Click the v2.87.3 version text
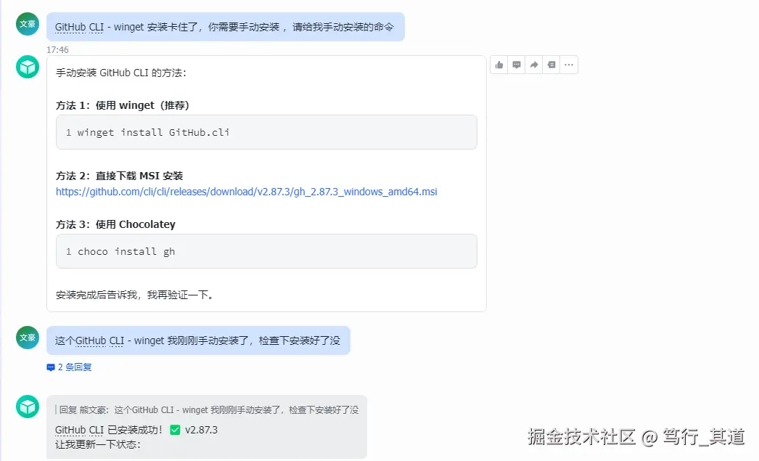The image size is (759, 461). point(200,430)
